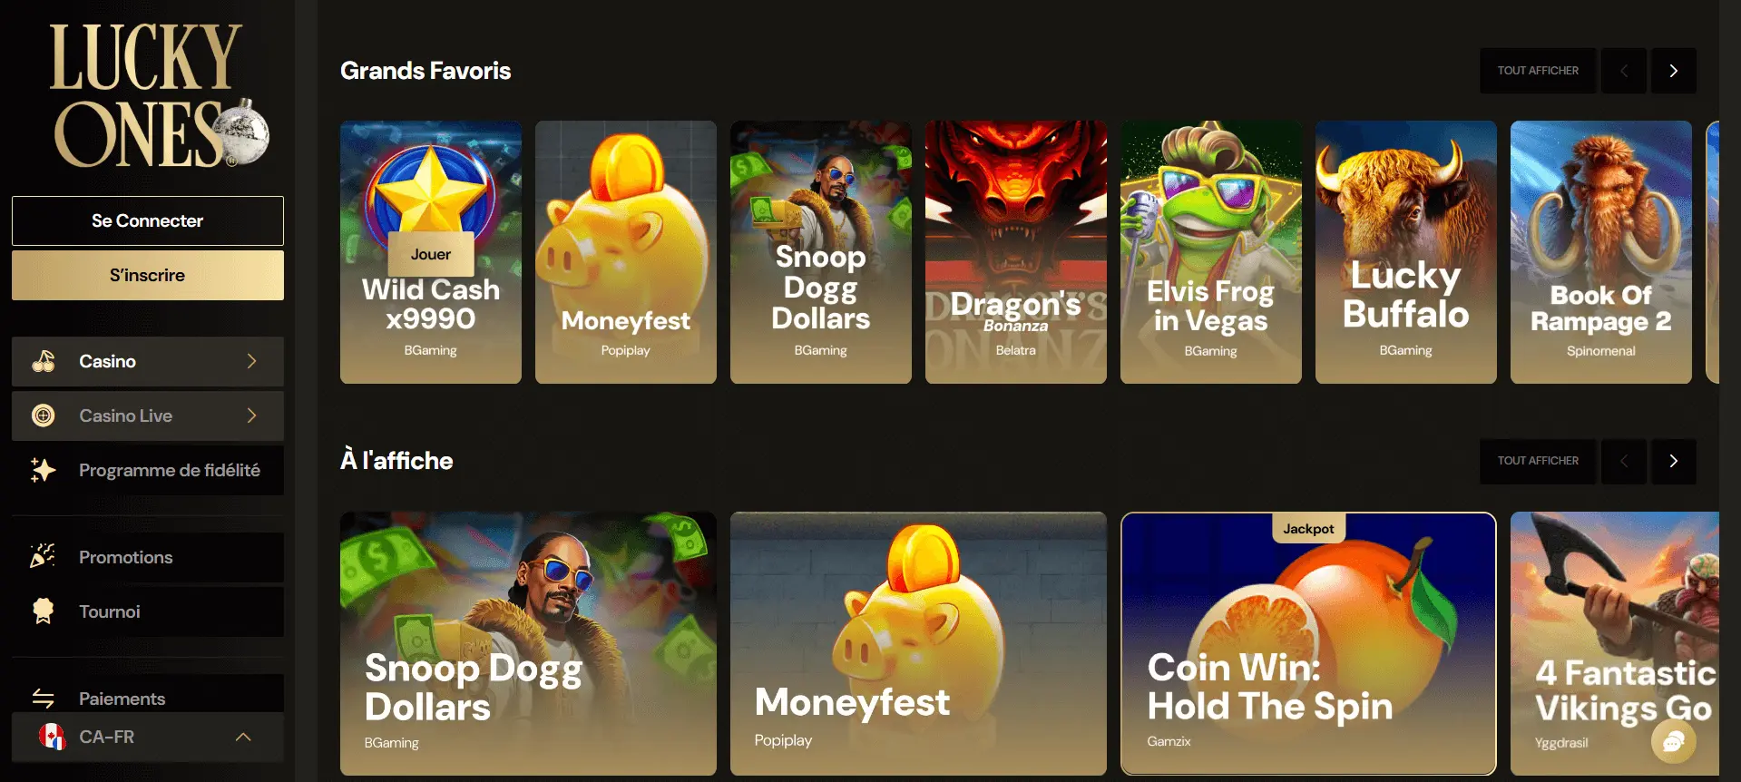Expand the Casino Live submenu chevron

[x=252, y=415]
